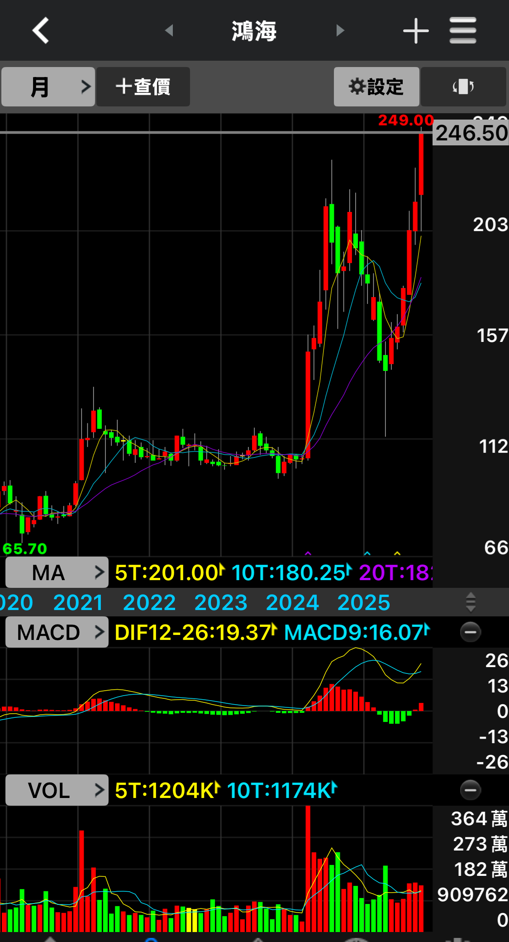Expand the MA indicator selector

[x=57, y=572]
